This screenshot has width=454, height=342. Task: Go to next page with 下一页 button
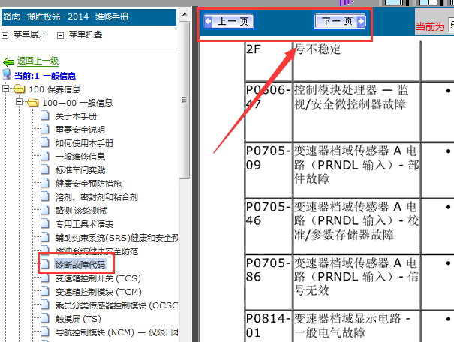point(340,21)
